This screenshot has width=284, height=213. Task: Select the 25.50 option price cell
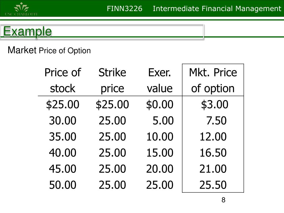point(213,185)
